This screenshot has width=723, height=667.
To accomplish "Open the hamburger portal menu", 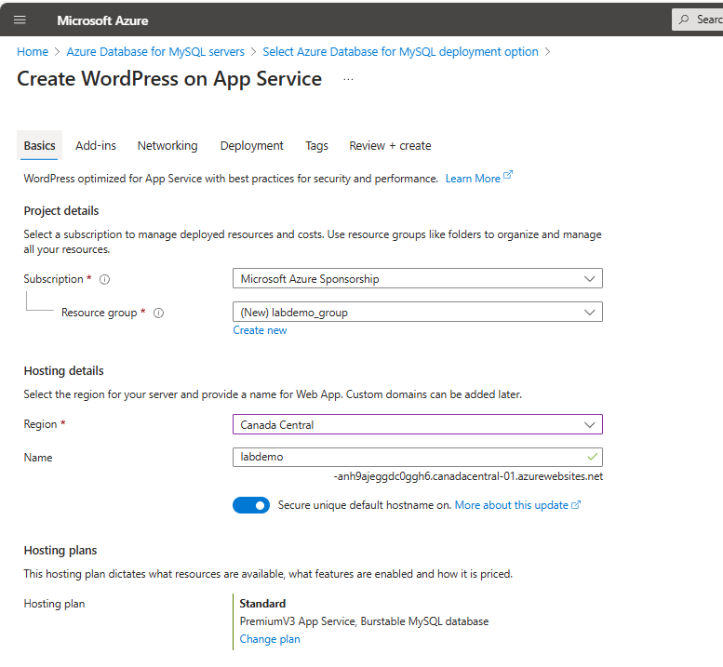I will coord(20,20).
